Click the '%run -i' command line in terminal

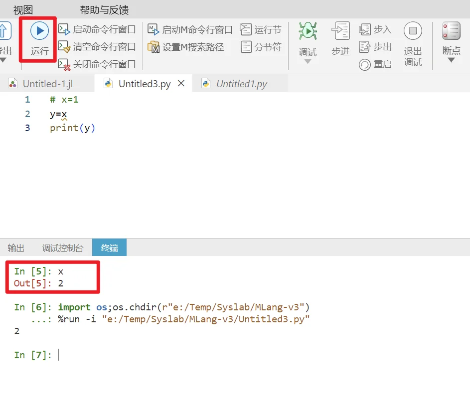[x=184, y=319]
